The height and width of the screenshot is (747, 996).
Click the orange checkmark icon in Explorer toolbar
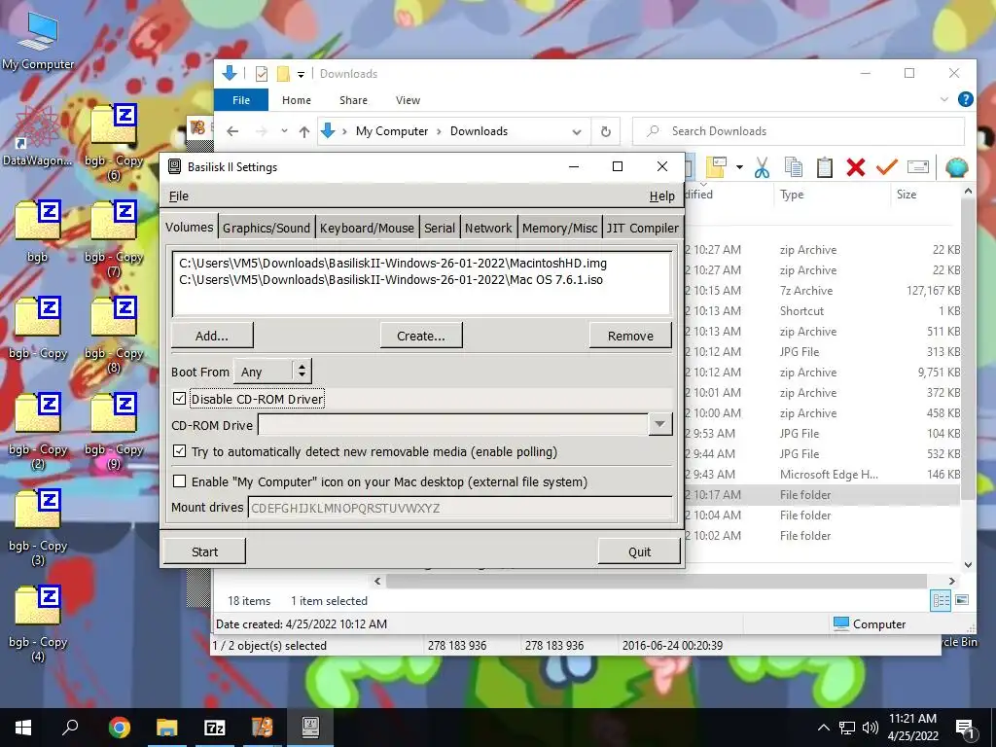[887, 167]
